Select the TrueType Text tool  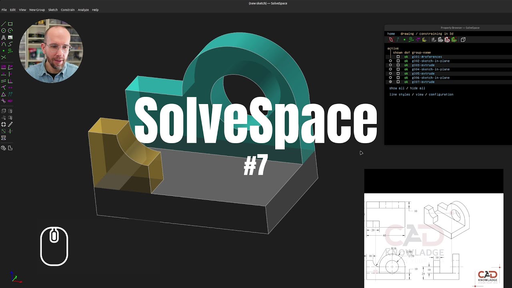click(x=4, y=37)
